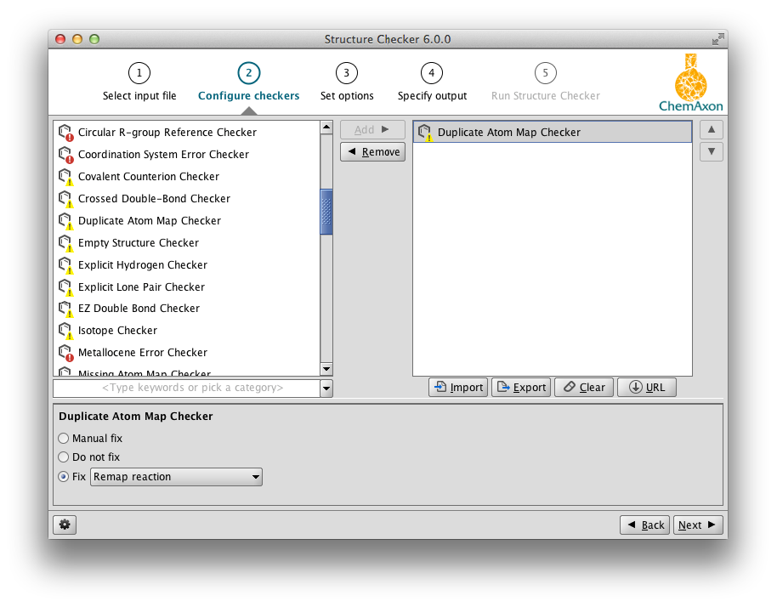Select Explicit Hydrogen Checker text
This screenshot has width=777, height=607.
pos(143,265)
